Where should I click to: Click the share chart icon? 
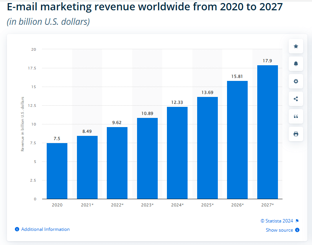(296, 99)
